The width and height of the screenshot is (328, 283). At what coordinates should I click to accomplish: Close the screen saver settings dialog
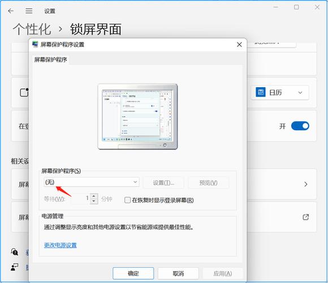[239, 44]
